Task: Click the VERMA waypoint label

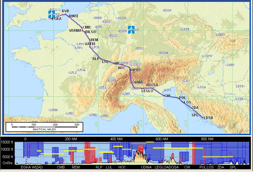Action: point(75,30)
